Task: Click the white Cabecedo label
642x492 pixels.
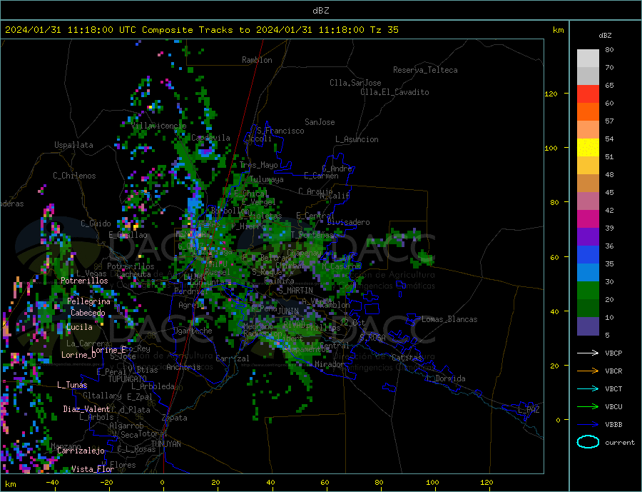Action: (88, 313)
